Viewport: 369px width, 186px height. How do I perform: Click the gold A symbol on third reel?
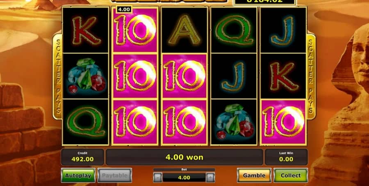coord(184,30)
